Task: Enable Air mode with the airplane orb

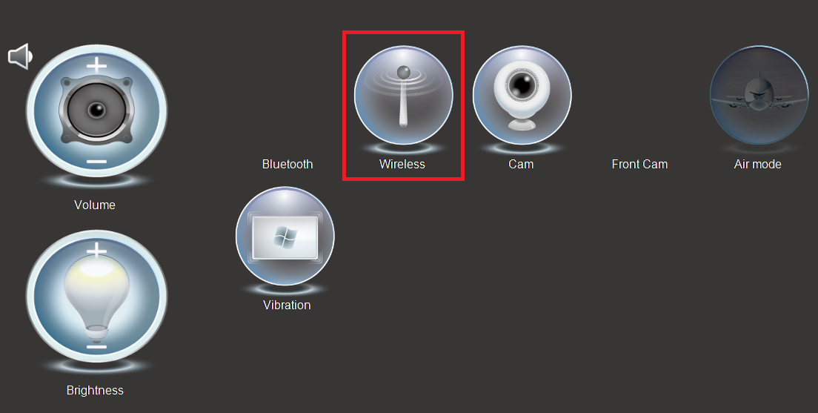Action: click(759, 95)
